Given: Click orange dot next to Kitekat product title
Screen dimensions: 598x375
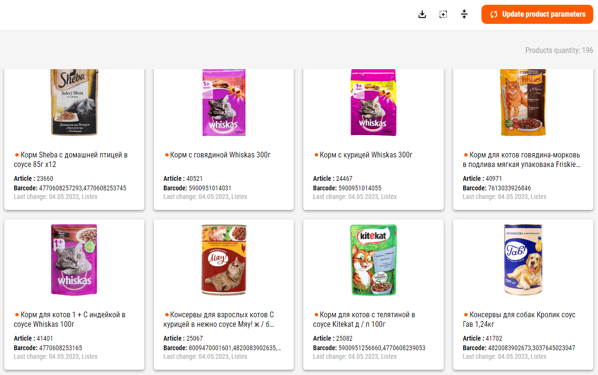Looking at the screenshot, I should [x=316, y=315].
